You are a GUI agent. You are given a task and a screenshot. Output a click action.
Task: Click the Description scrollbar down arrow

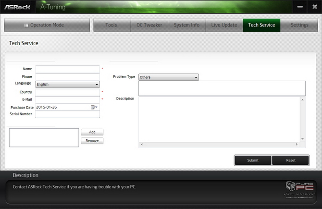tap(302, 139)
